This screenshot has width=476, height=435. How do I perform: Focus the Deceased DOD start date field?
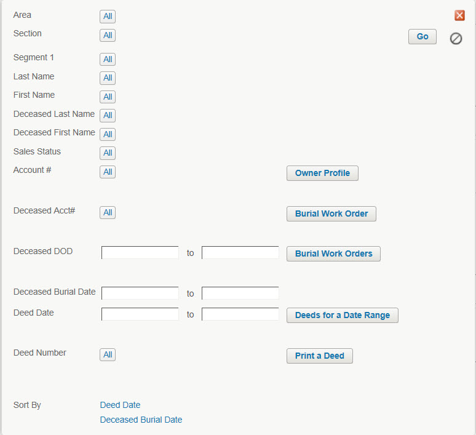click(140, 253)
